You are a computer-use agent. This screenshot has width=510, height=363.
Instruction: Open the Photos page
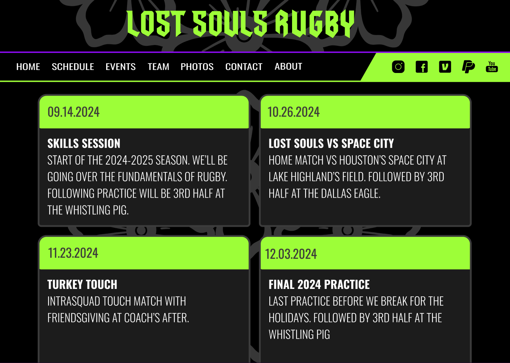(197, 67)
